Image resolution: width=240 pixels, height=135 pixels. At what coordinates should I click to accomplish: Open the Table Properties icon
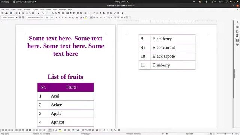pyautogui.click(x=119, y=130)
